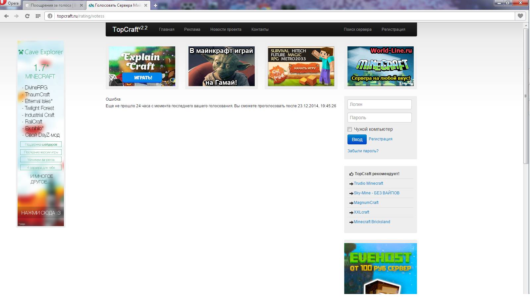Click the 'Забыли пароль?' link
The width and height of the screenshot is (530, 298).
[363, 151]
